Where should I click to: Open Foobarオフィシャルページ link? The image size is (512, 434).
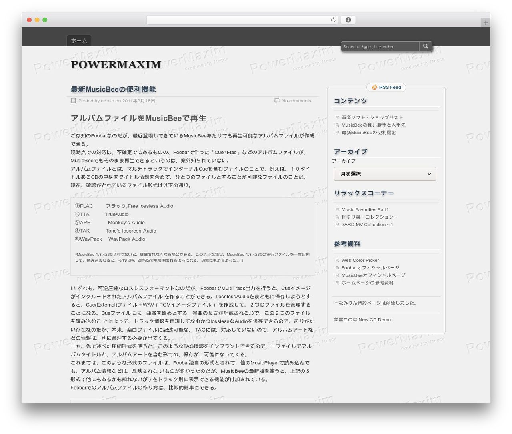pos(370,268)
